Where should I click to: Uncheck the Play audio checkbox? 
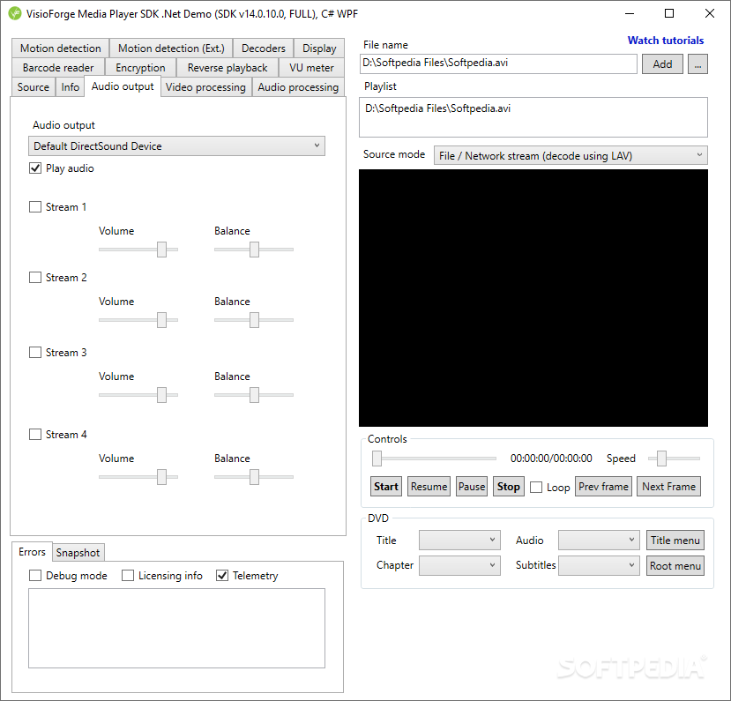tap(35, 168)
